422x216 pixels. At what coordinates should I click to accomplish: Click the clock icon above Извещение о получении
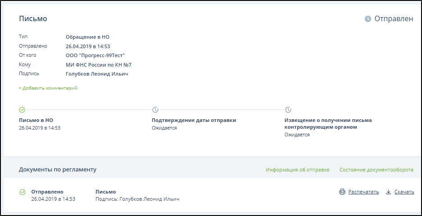point(288,109)
